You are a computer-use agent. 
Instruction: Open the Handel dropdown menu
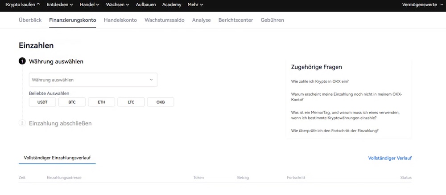(x=90, y=4)
